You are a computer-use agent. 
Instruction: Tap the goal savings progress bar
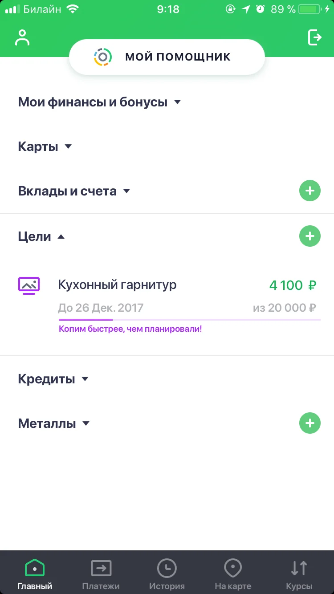(189, 319)
